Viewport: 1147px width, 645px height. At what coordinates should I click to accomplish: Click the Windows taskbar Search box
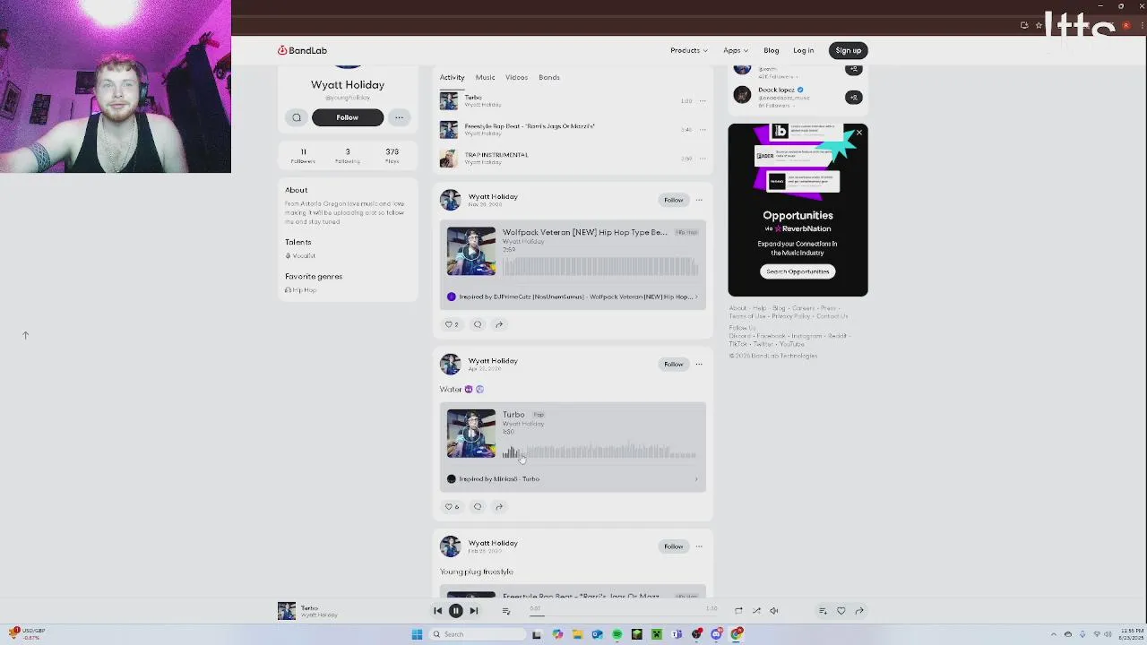pyautogui.click(x=479, y=634)
